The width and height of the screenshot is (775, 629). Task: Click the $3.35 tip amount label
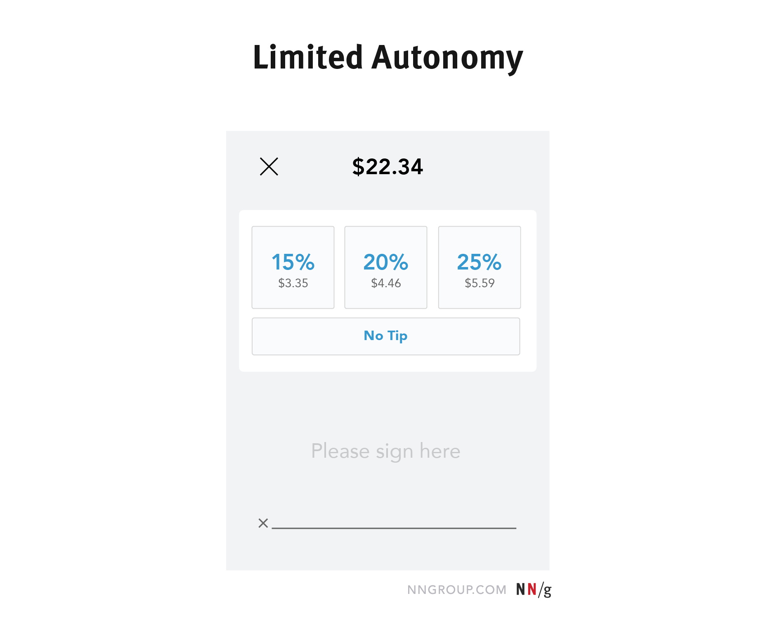point(293,283)
